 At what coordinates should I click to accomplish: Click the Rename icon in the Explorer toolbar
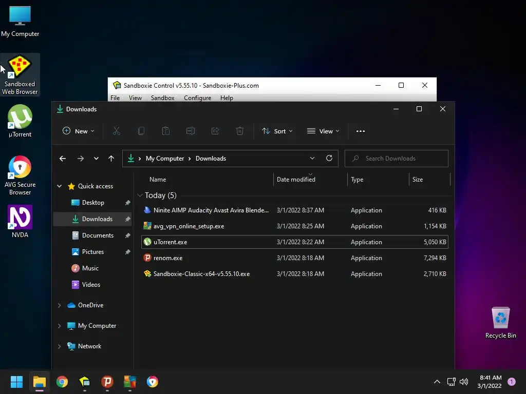coord(191,131)
